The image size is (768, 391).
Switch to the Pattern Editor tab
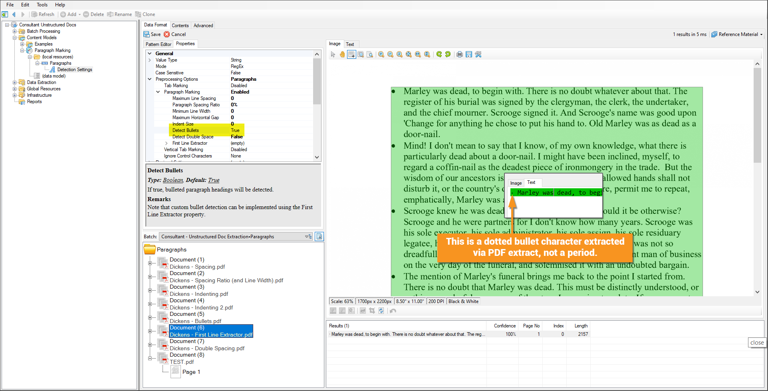pyautogui.click(x=158, y=44)
